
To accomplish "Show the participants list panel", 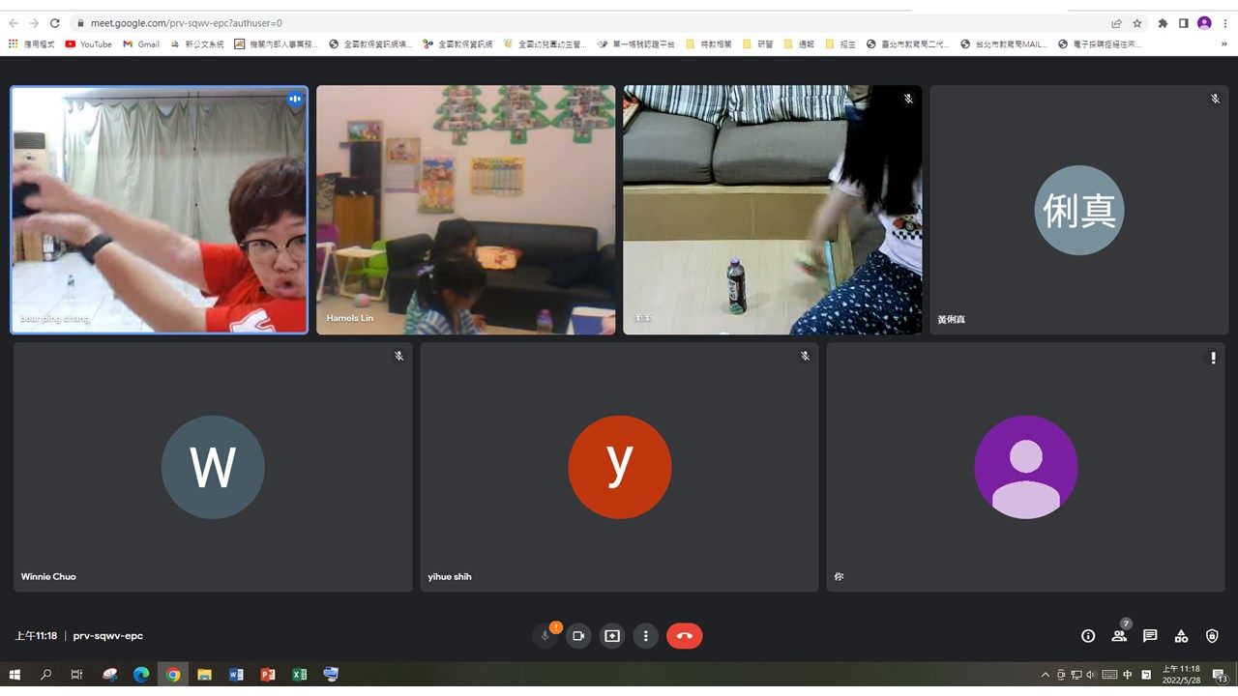I will pyautogui.click(x=1119, y=636).
